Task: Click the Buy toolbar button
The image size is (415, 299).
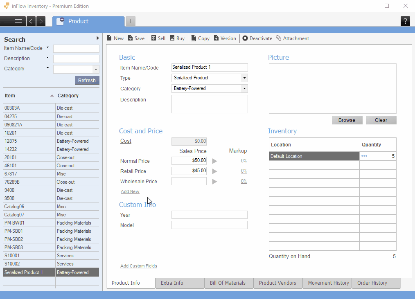Action: [x=177, y=38]
